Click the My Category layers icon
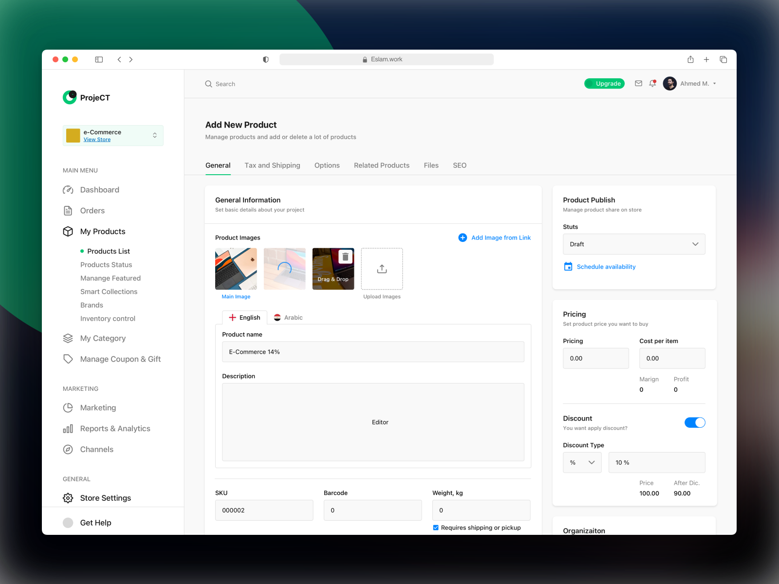This screenshot has height=584, width=779. (x=68, y=338)
